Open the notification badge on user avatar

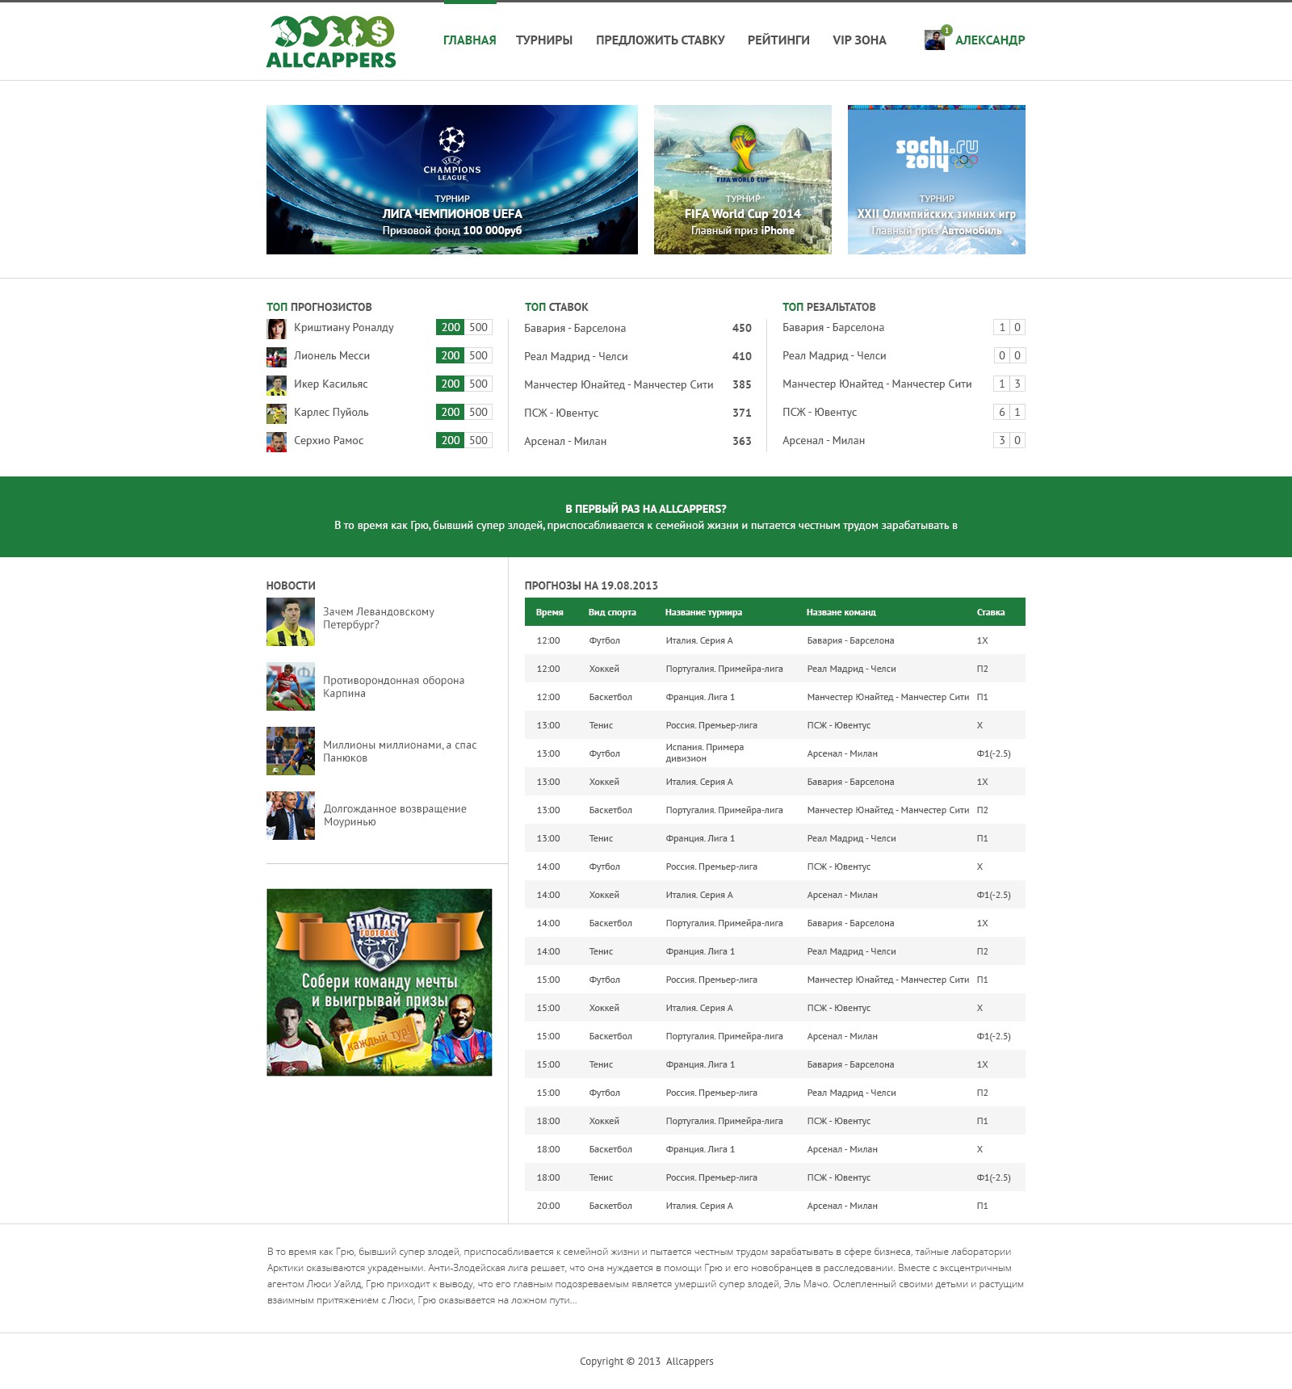[x=946, y=30]
